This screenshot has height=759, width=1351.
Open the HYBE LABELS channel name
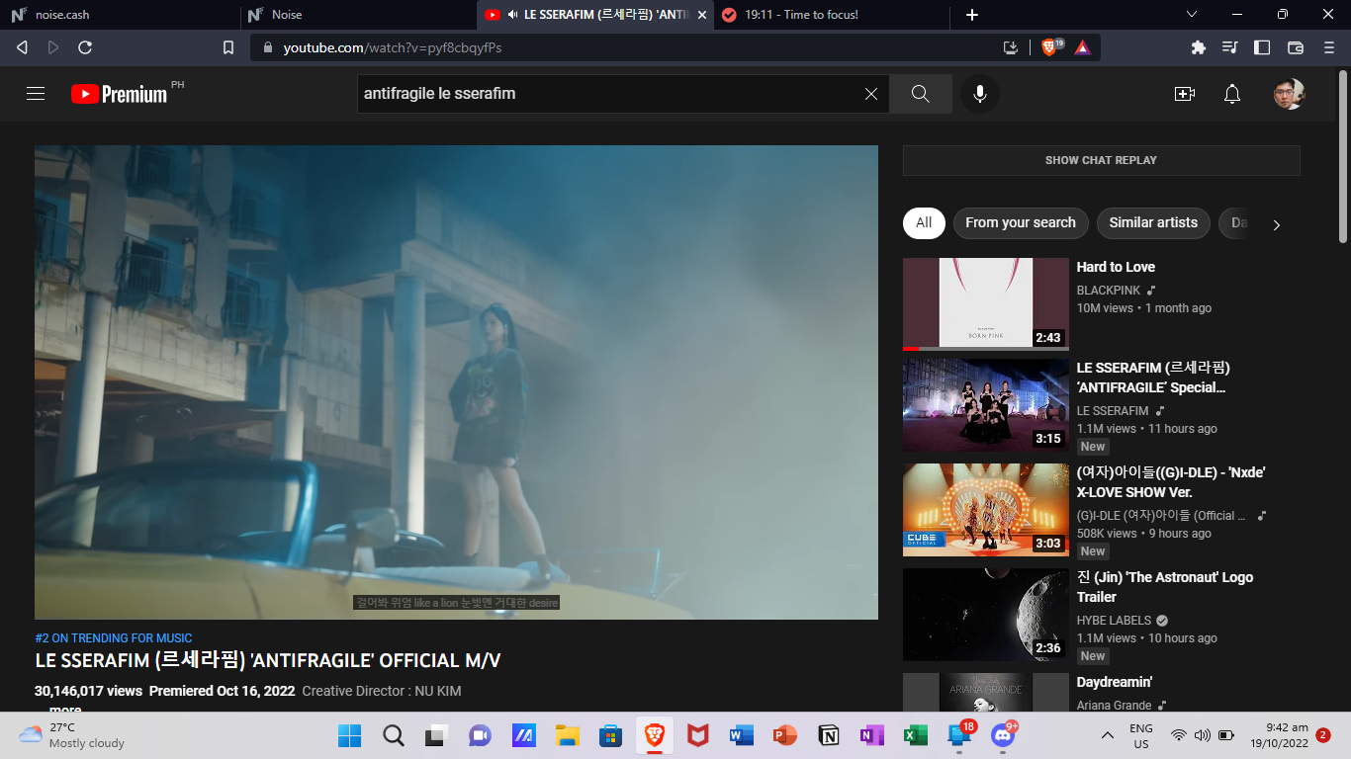tap(1114, 621)
